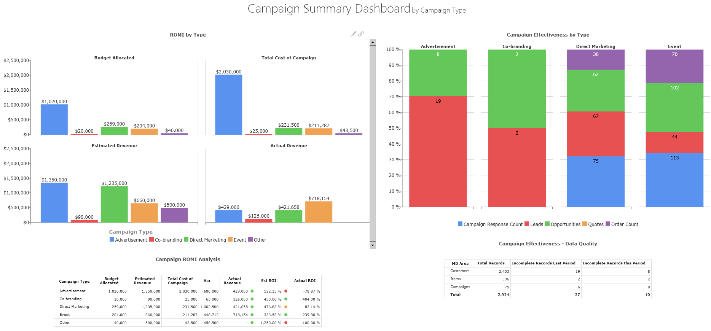Click red Actual ROI dot beside -78.87 %
The width and height of the screenshot is (711, 331).
point(286,291)
